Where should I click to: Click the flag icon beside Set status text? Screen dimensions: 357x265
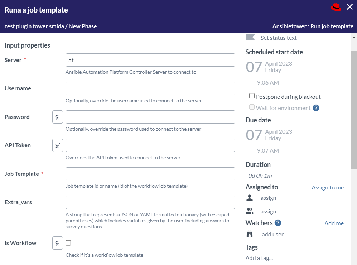coord(250,37)
